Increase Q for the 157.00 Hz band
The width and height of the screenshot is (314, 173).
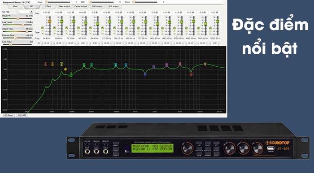111,43
